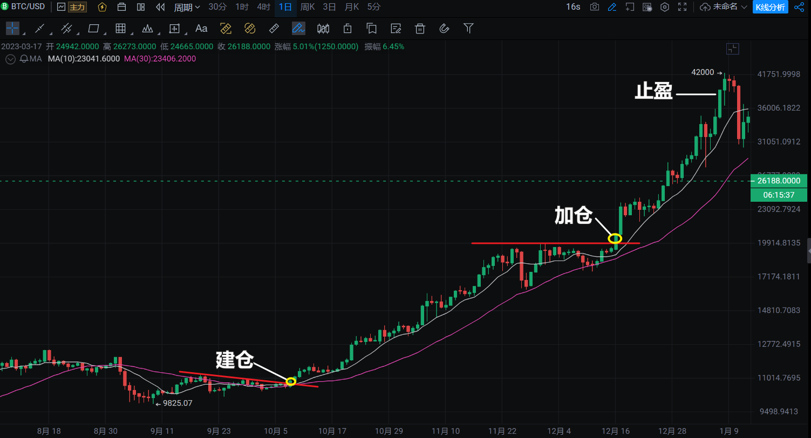Select the crosshair cursor tool
The image size is (811, 438).
pos(12,28)
